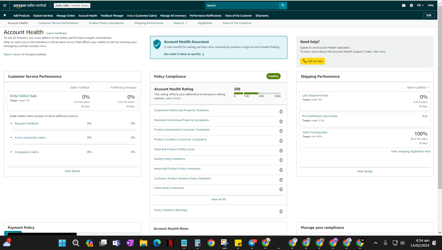
Task: Click Report abuse link
Action: click(x=12, y=54)
